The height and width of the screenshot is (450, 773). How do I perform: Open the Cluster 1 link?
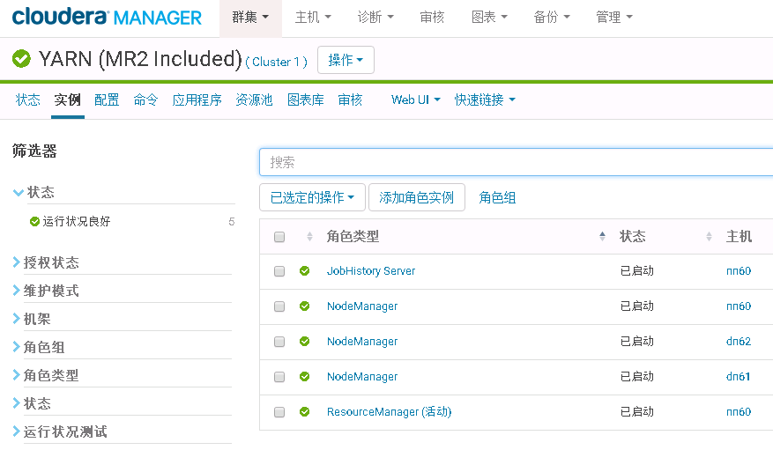[x=277, y=62]
